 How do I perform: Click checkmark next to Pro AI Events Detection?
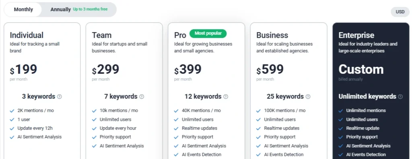click(176, 155)
